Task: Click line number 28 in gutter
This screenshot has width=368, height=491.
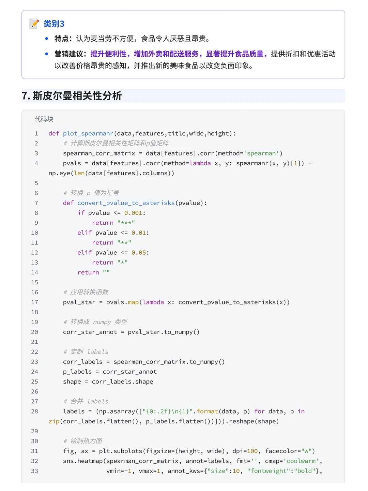Action: tap(34, 411)
